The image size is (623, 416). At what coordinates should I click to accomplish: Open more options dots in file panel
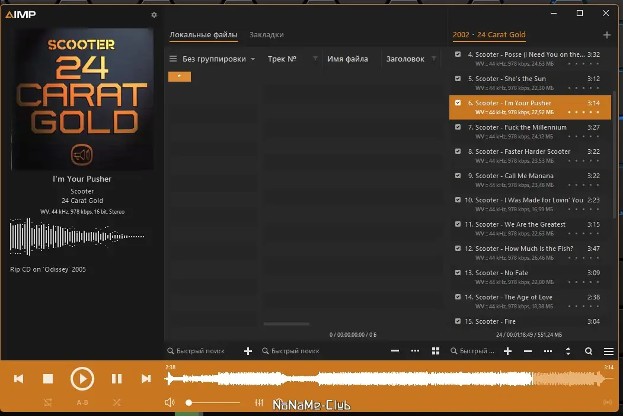click(415, 351)
